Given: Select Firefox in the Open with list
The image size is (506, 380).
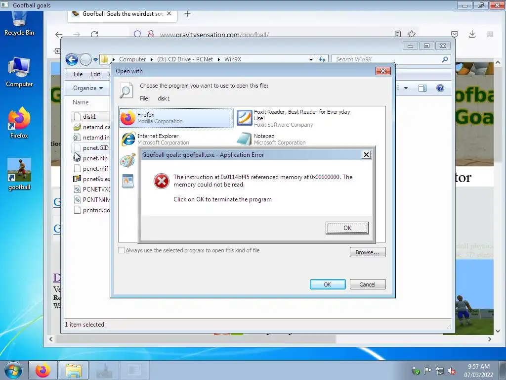Looking at the screenshot, I should (x=176, y=118).
